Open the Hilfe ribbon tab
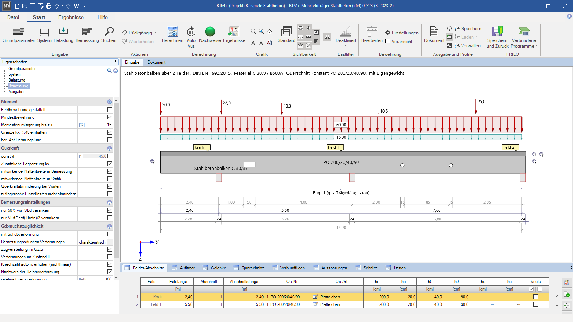This screenshot has height=322, width=573. (103, 17)
